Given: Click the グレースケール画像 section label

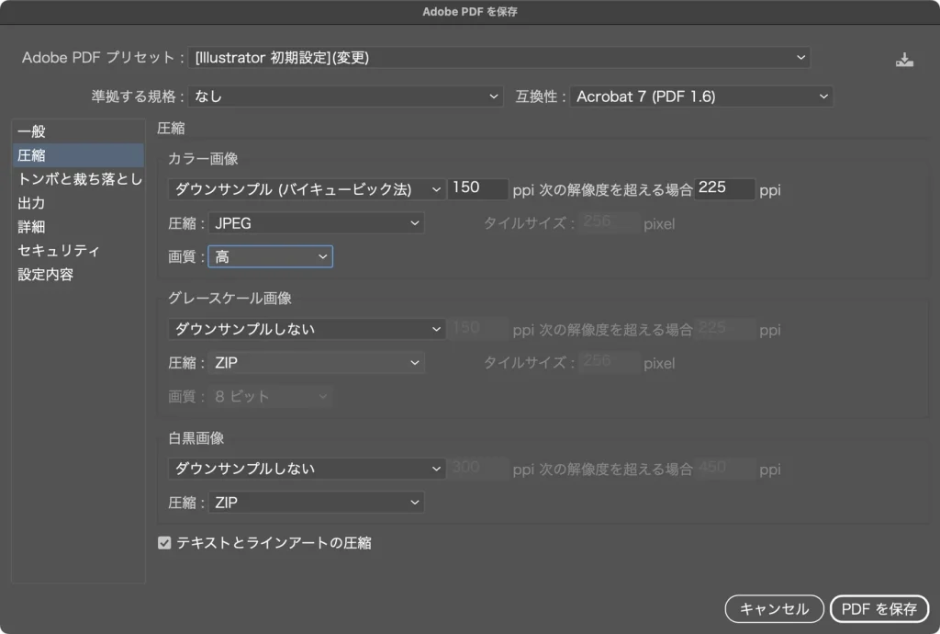Looking at the screenshot, I should [x=229, y=298].
